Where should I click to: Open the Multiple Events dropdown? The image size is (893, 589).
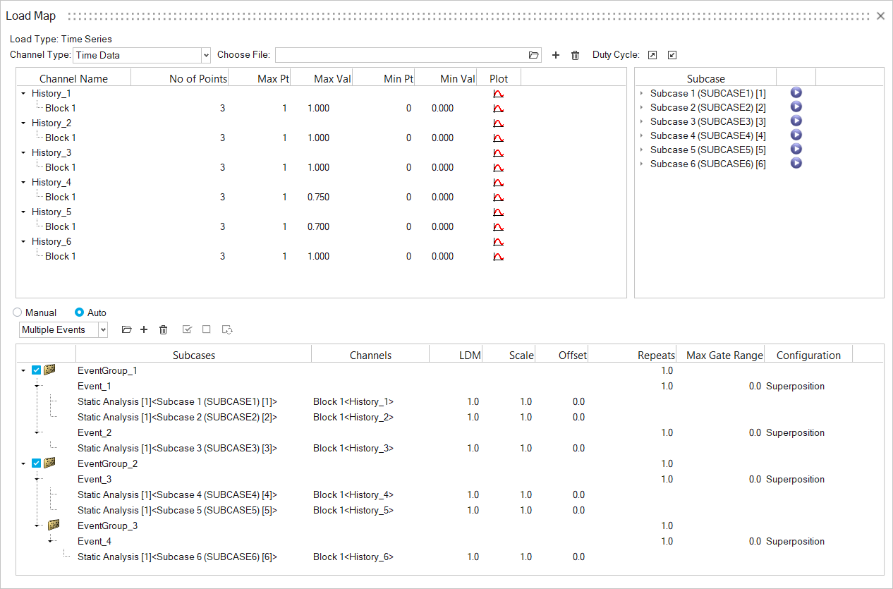pyautogui.click(x=103, y=329)
